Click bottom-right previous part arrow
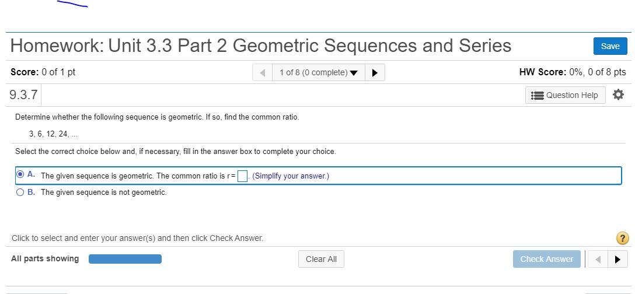The height and width of the screenshot is (294, 635). coord(598,260)
